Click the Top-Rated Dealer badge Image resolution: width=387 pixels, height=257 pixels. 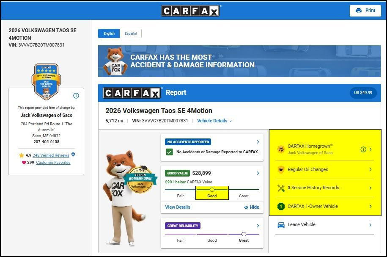click(47, 82)
